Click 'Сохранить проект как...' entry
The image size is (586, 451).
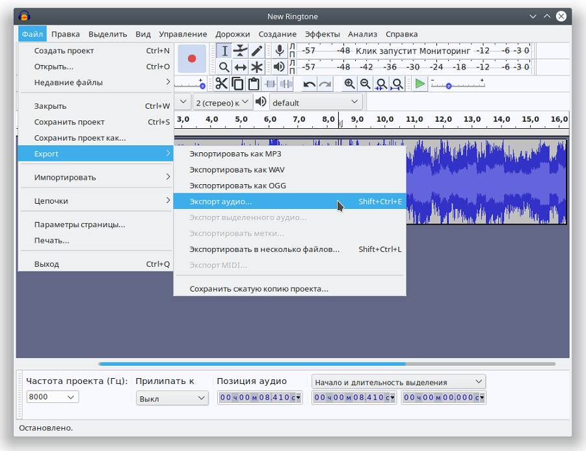(x=80, y=138)
